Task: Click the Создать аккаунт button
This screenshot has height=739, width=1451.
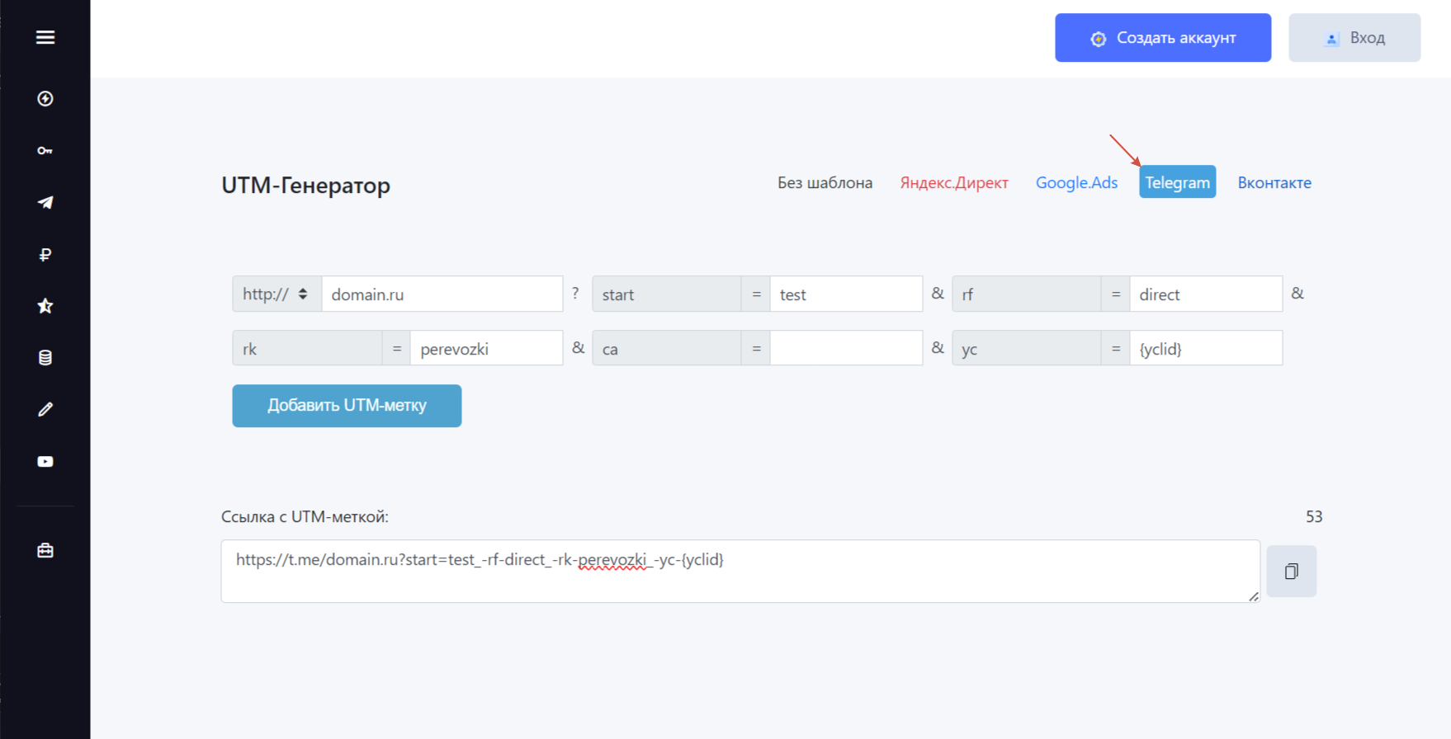Action: pyautogui.click(x=1163, y=38)
